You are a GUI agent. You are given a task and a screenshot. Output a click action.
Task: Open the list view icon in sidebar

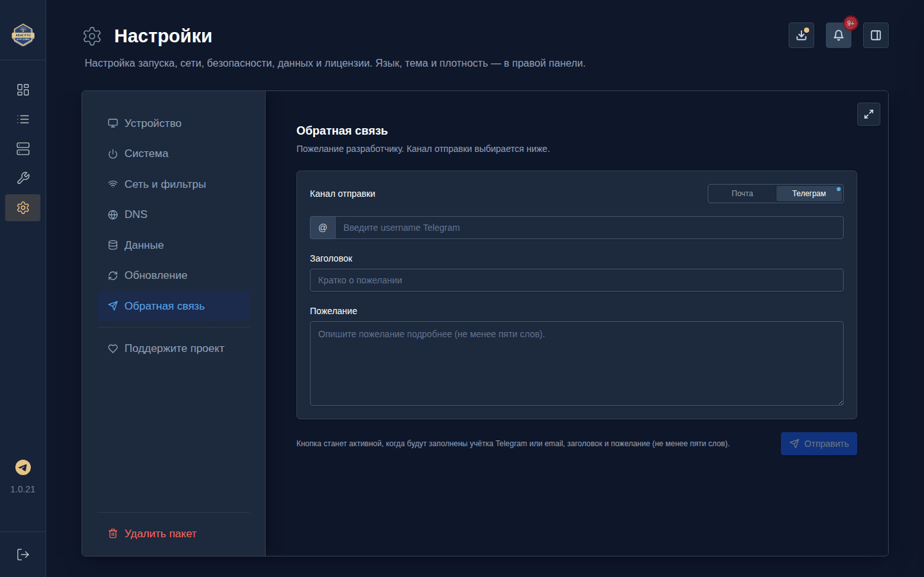click(x=23, y=119)
